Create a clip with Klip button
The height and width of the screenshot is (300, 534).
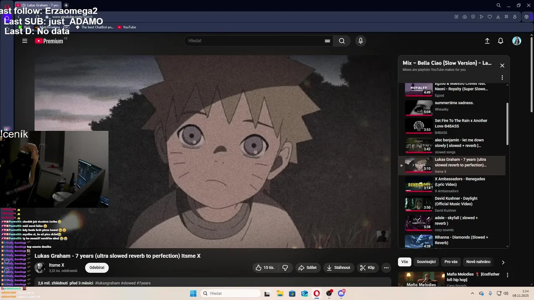pos(368,267)
